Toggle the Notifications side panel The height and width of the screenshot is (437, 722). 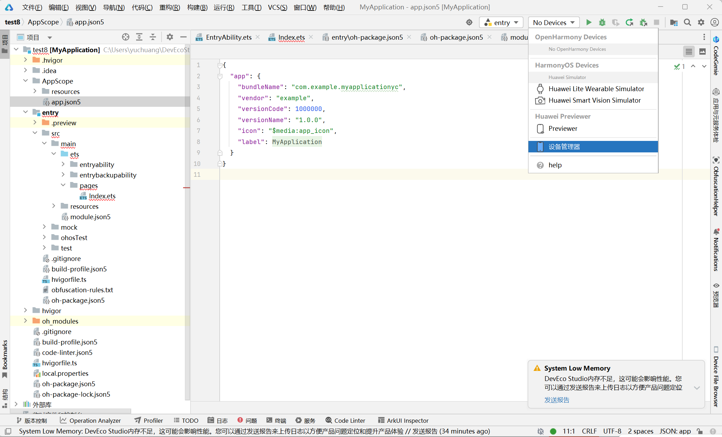[x=716, y=251]
